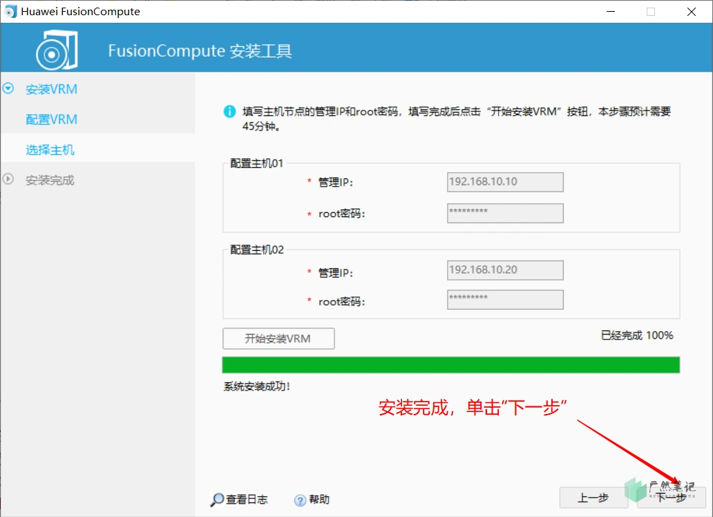This screenshot has width=713, height=517.
Task: Click the green installation progress bar
Action: pos(451,365)
